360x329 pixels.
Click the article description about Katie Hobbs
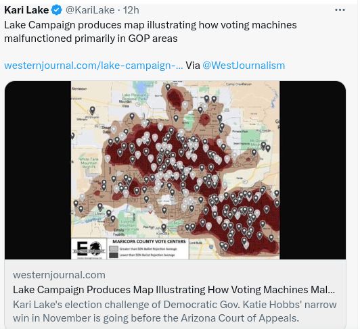click(x=175, y=311)
